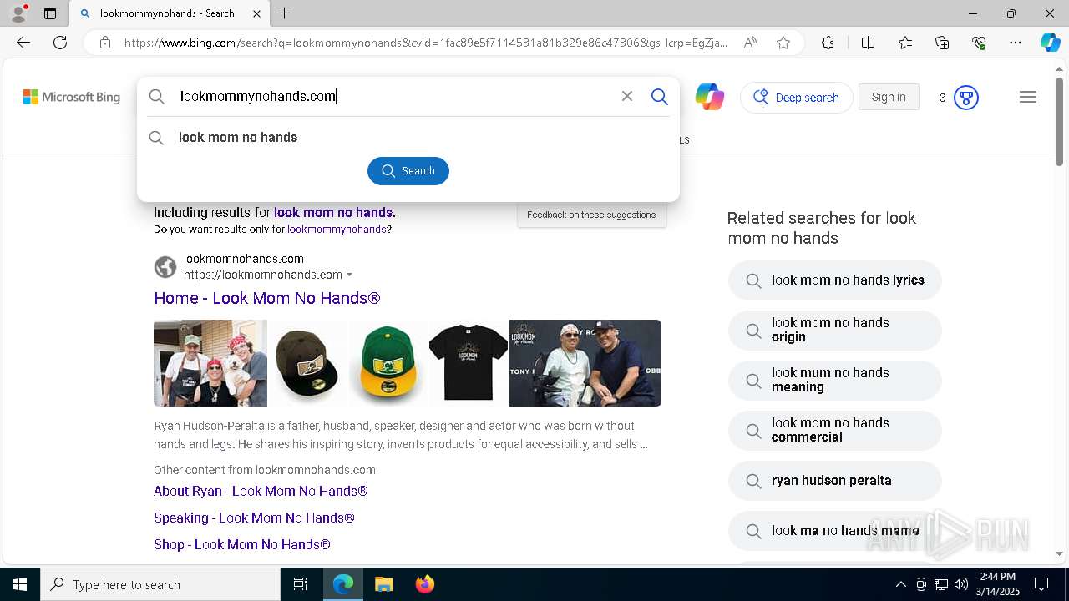Close the lookmommynohands Search tab

click(256, 13)
